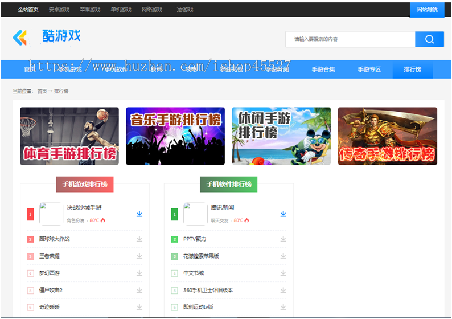Open the 360手机卫士怀旧版本 entry
This screenshot has width=452, height=319.
pos(208,290)
